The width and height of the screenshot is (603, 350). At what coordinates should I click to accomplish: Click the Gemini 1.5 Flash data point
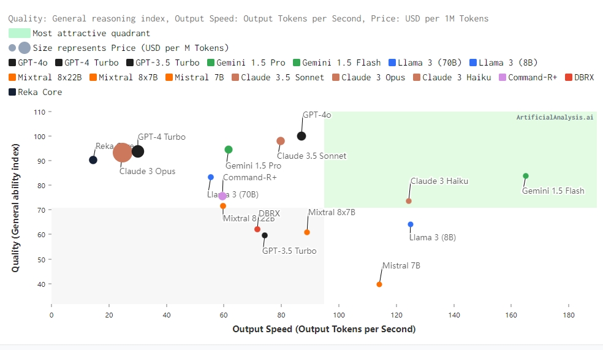526,176
